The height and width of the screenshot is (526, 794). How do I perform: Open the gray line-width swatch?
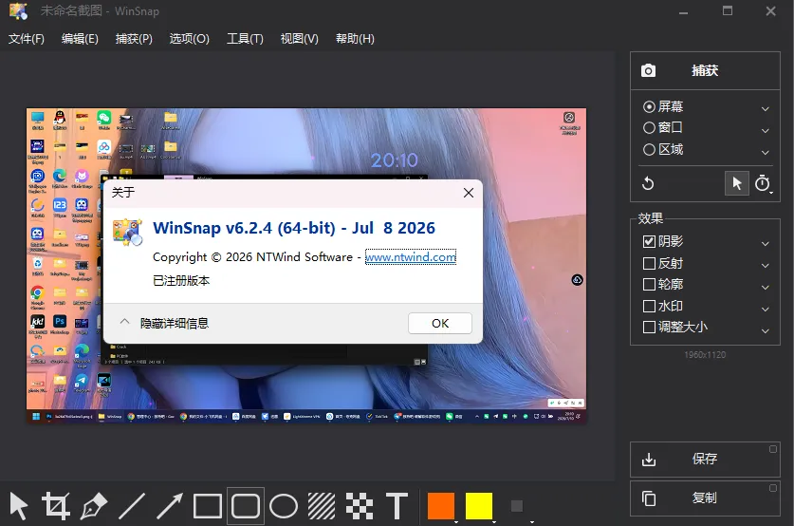[516, 506]
